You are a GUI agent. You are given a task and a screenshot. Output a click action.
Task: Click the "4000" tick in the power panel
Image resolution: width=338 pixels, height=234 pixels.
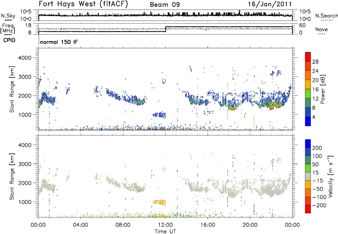pyautogui.click(x=25, y=58)
